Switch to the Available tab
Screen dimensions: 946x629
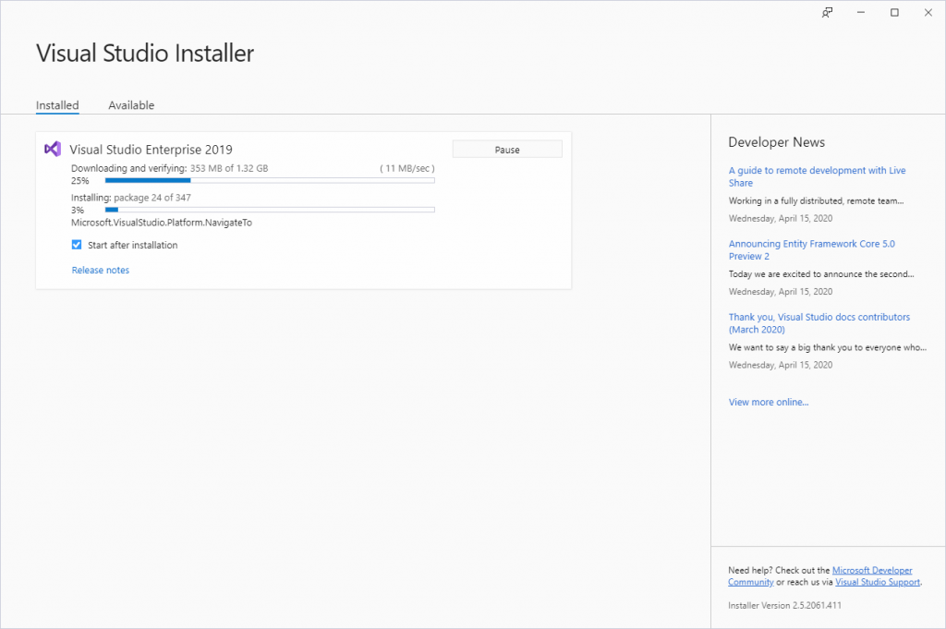pos(131,105)
